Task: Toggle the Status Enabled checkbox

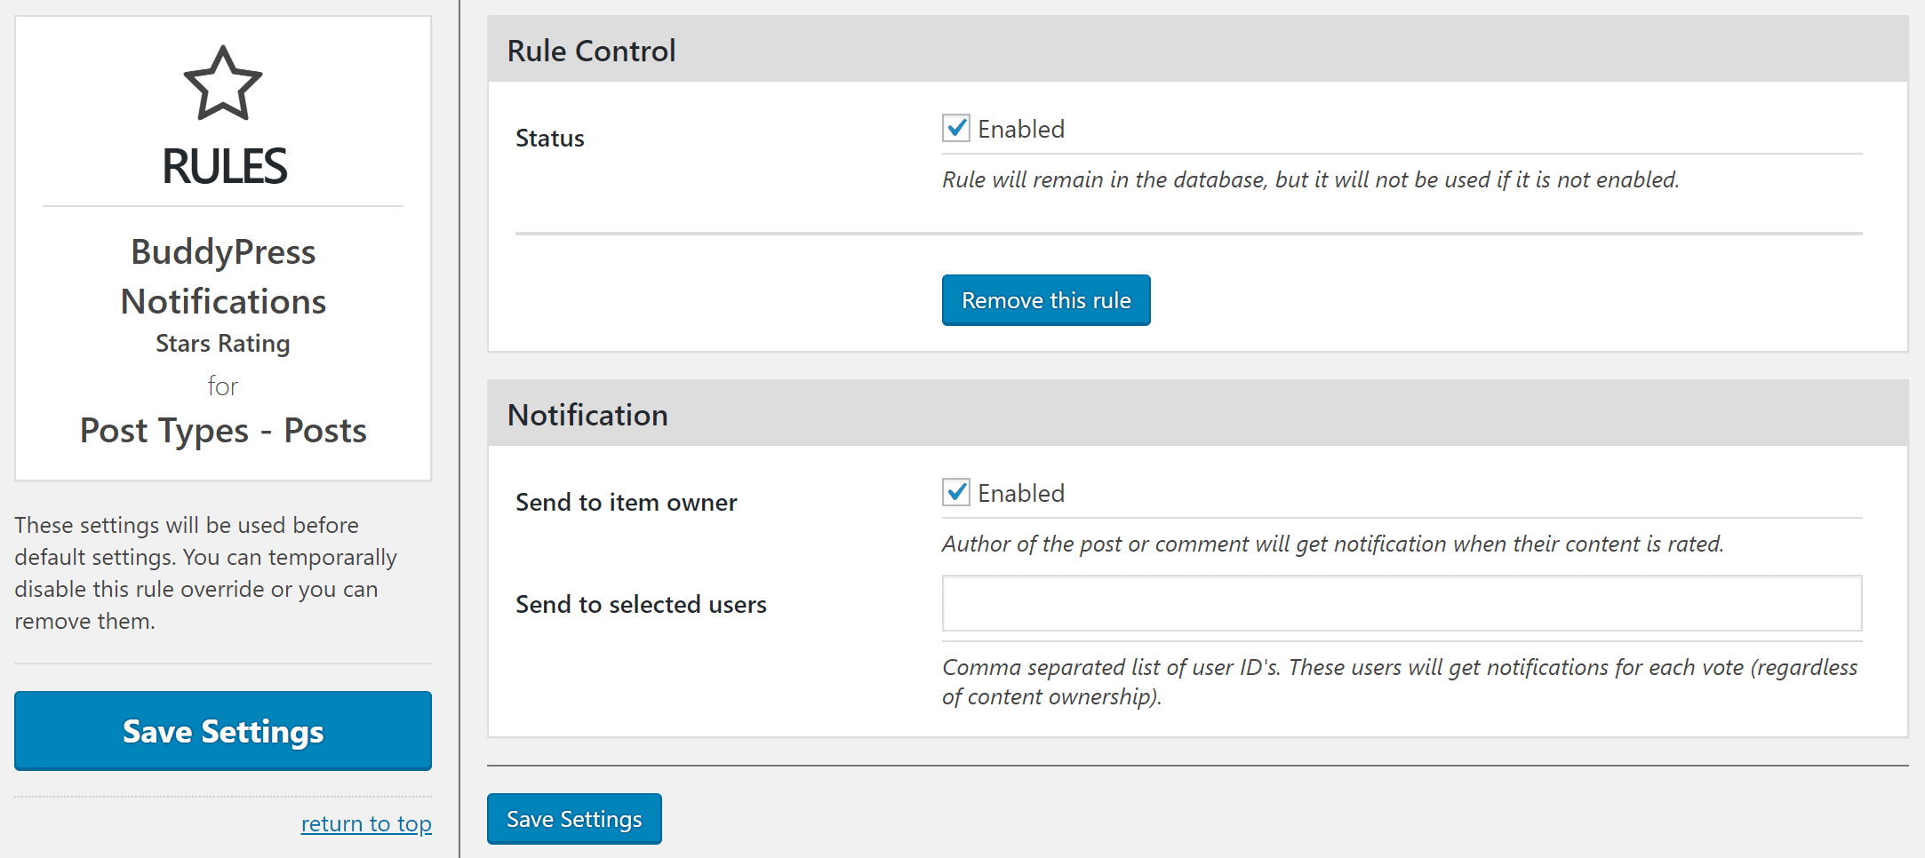Action: (956, 129)
